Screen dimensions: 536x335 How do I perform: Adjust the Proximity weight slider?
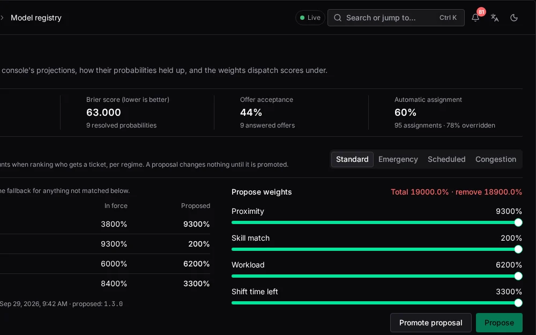[x=377, y=222]
